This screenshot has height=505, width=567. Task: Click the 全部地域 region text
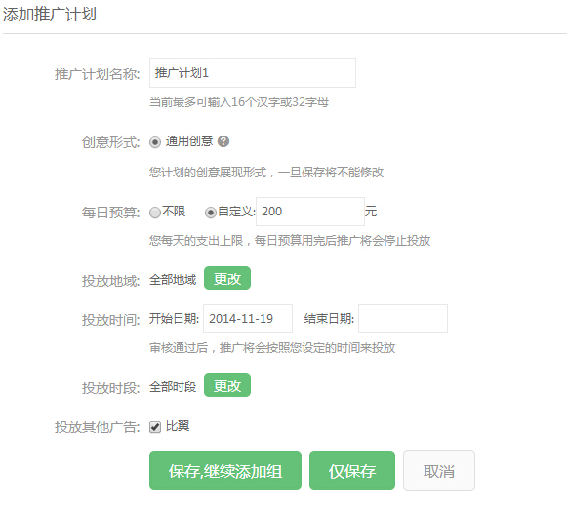[173, 280]
